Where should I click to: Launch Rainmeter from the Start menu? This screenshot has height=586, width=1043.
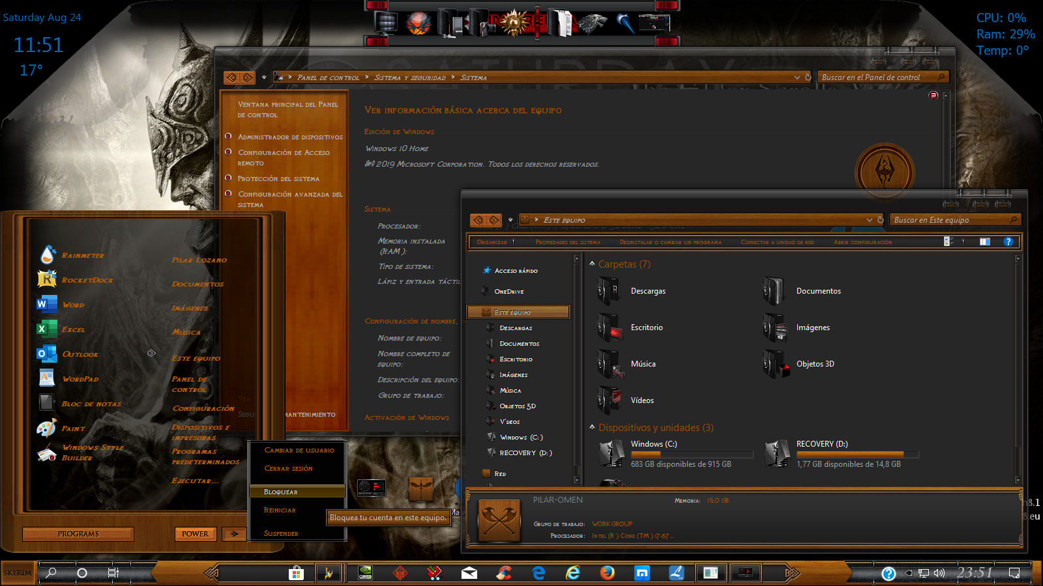coord(83,255)
